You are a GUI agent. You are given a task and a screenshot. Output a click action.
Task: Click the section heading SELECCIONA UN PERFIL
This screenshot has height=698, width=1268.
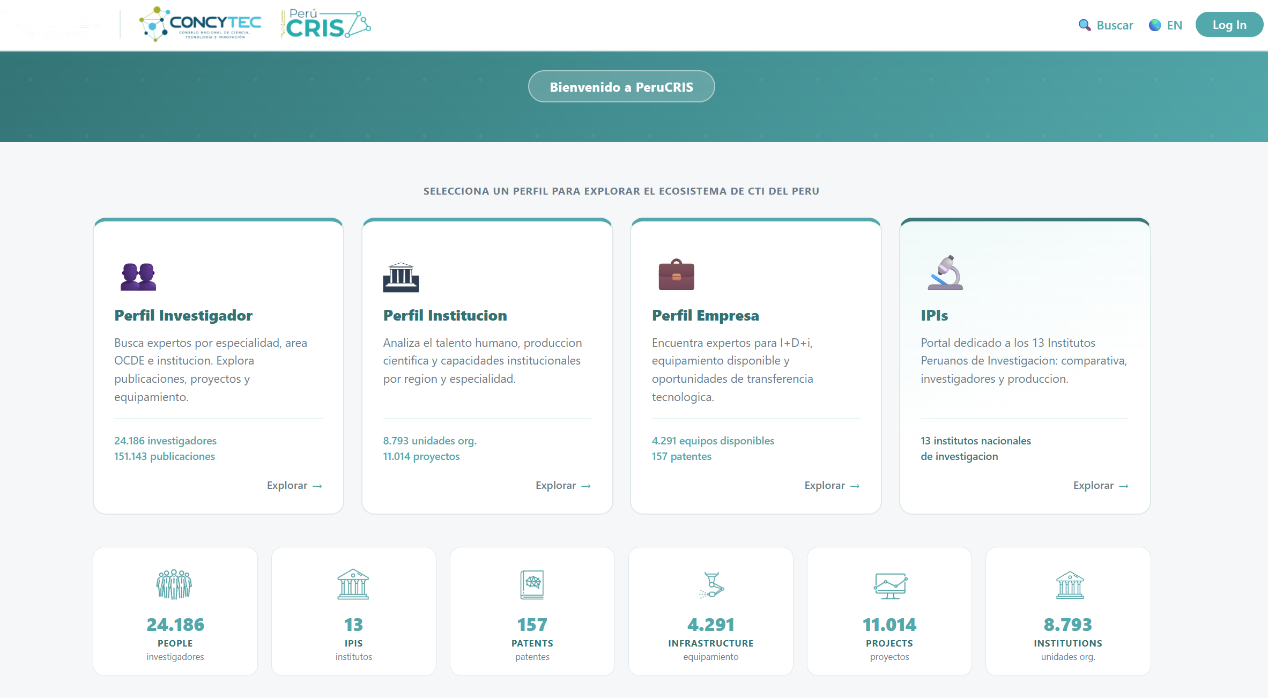tap(621, 191)
